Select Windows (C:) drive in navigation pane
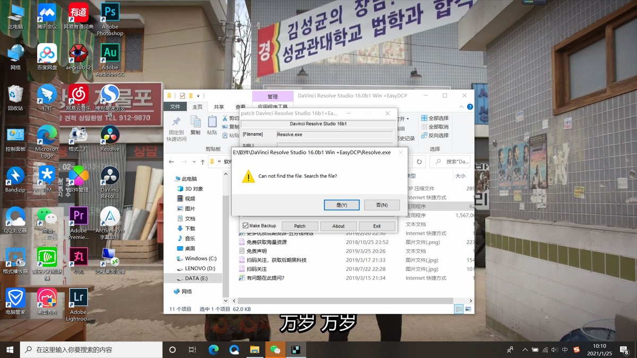637x358 pixels. click(200, 258)
